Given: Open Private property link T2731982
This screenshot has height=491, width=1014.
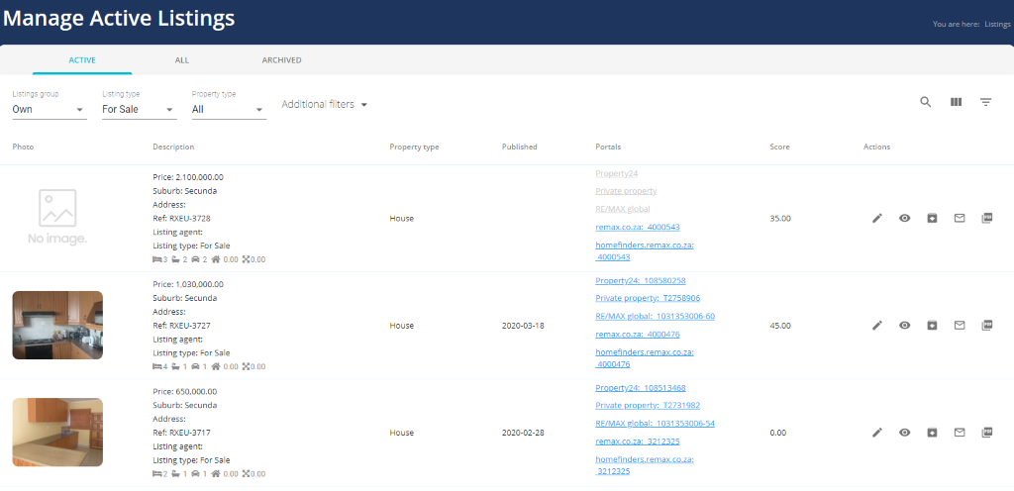Looking at the screenshot, I should (648, 406).
